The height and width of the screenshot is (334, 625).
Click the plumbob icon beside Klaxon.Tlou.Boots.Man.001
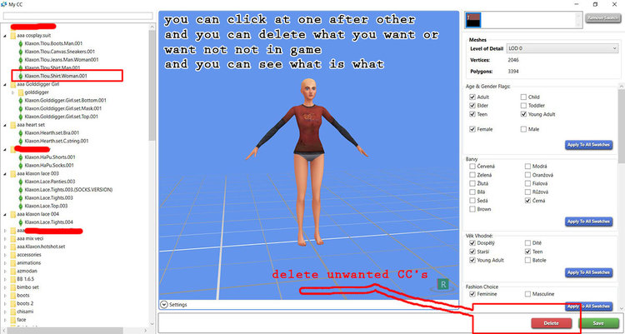20,43
